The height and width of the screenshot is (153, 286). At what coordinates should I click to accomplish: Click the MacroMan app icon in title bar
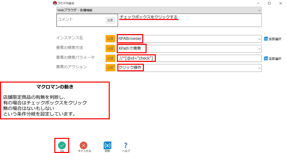(x=55, y=3)
